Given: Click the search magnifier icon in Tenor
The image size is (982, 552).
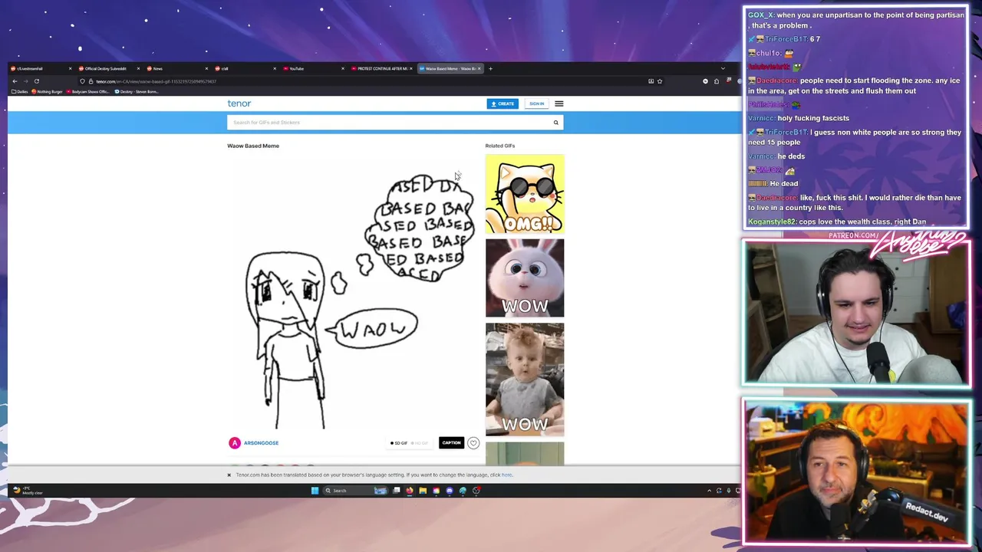Looking at the screenshot, I should [x=556, y=123].
